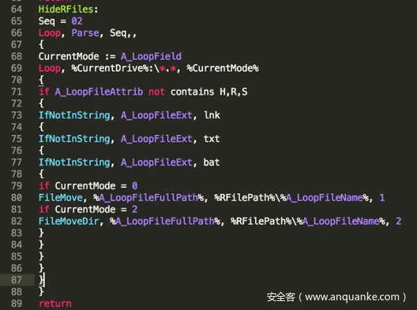Place cursor on the Seq = 02 line
This screenshot has height=310, width=417.
pos(60,22)
